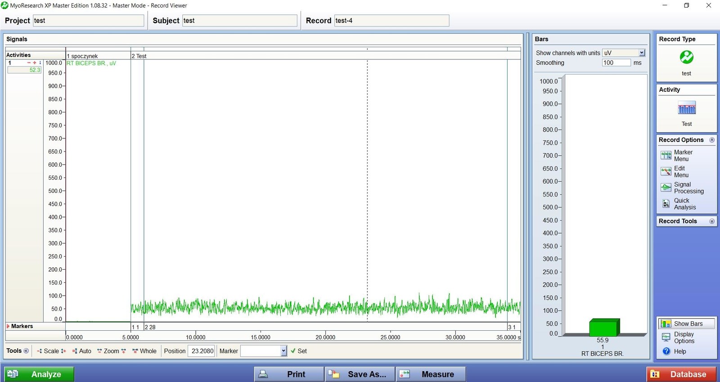Collapse the Tools bar with the chevron
This screenshot has height=382, width=720.
[26, 351]
